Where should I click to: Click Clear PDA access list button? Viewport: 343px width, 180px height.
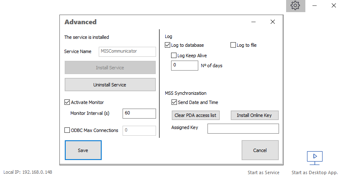pyautogui.click(x=195, y=115)
